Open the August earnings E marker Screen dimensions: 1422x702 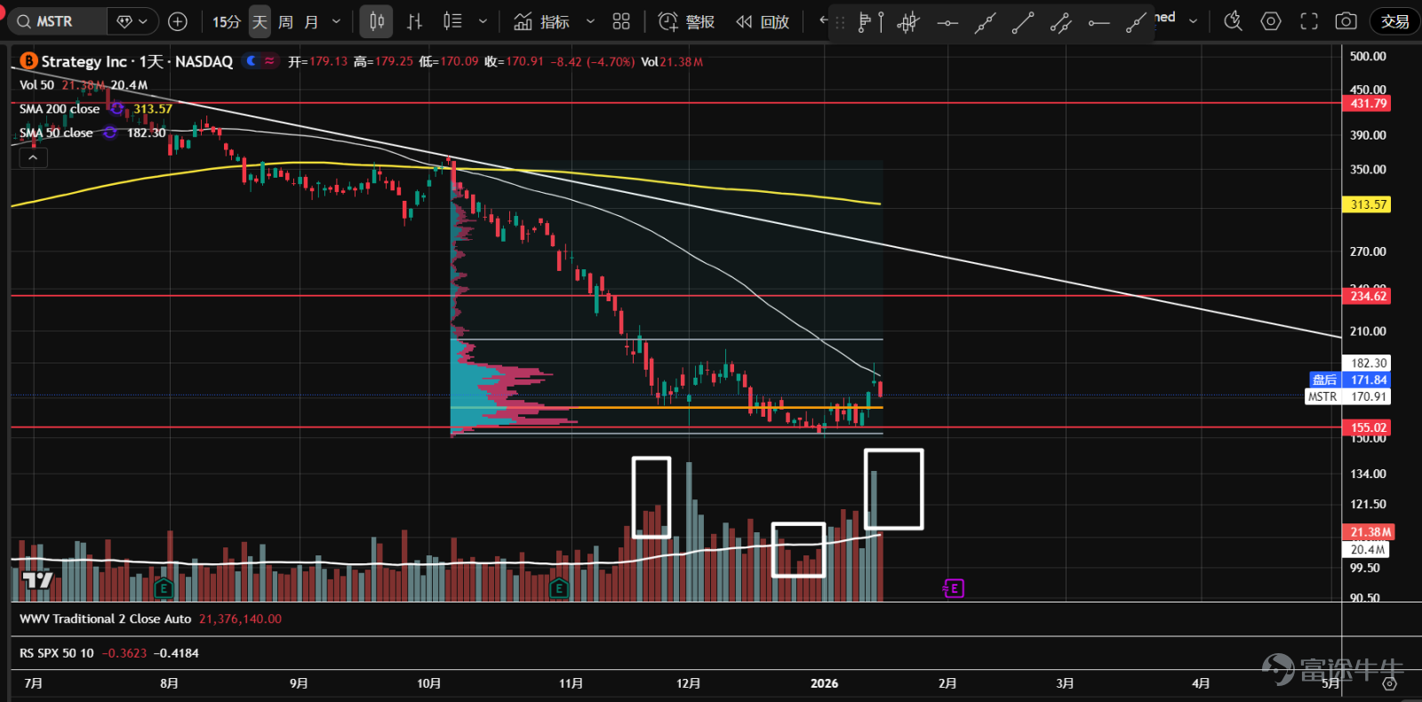[x=163, y=588]
